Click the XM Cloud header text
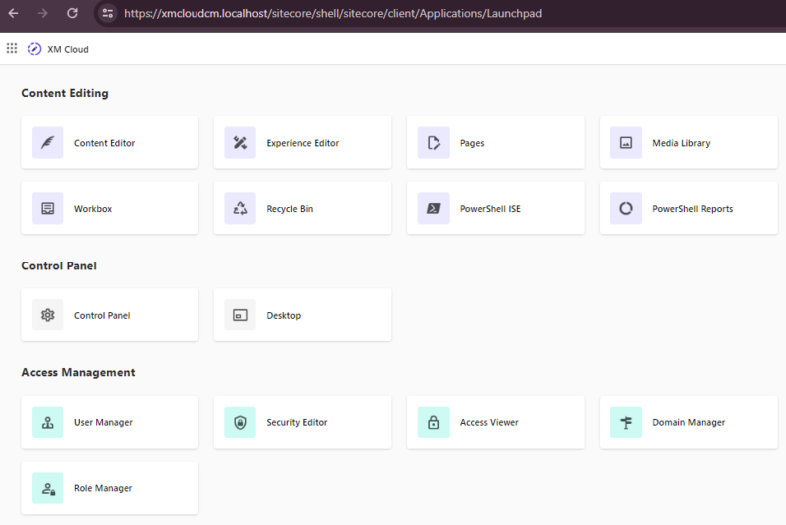Image resolution: width=786 pixels, height=525 pixels. tap(68, 49)
